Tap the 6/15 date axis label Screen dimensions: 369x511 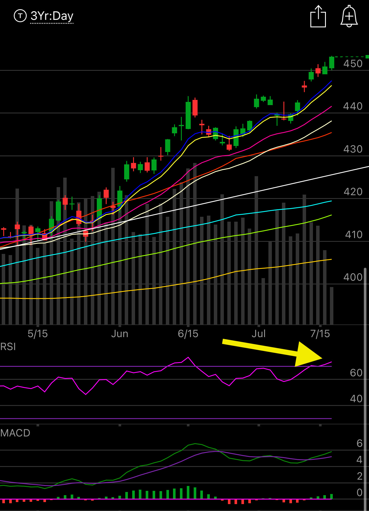[188, 334]
